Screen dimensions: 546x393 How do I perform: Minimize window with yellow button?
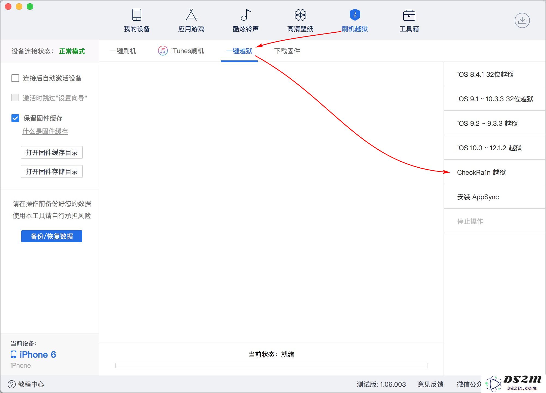(x=19, y=7)
